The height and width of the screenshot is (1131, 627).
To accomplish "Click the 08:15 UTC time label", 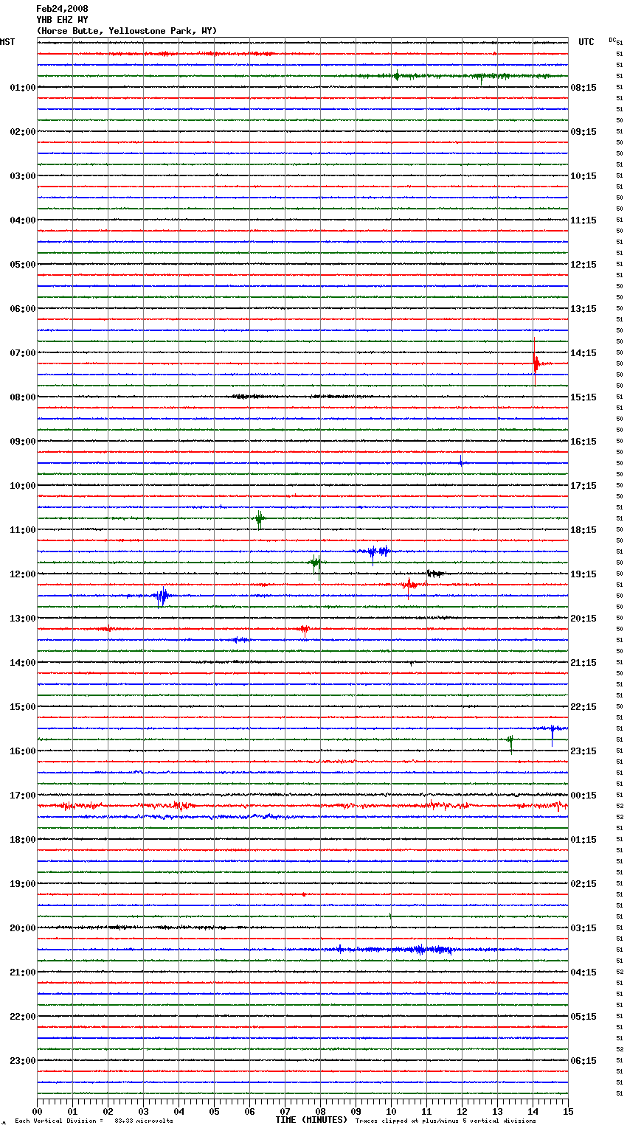I will tap(583, 88).
